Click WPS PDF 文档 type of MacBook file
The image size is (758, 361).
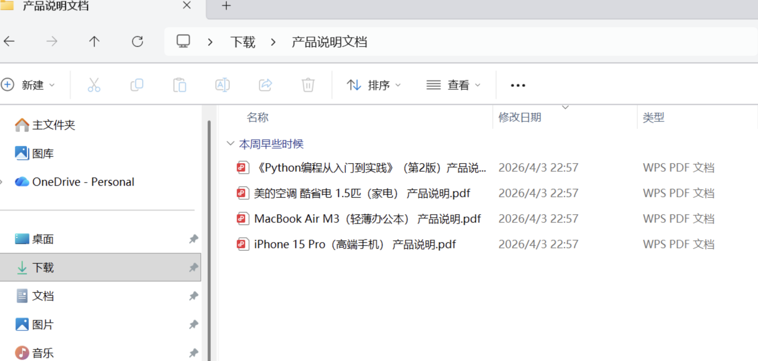tap(678, 219)
